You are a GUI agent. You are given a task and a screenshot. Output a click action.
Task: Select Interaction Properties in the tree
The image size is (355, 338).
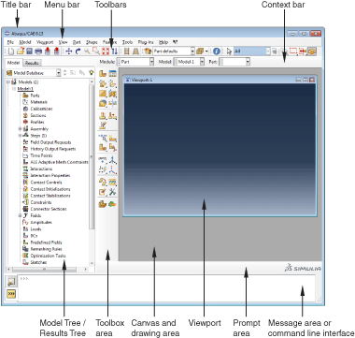tap(50, 175)
